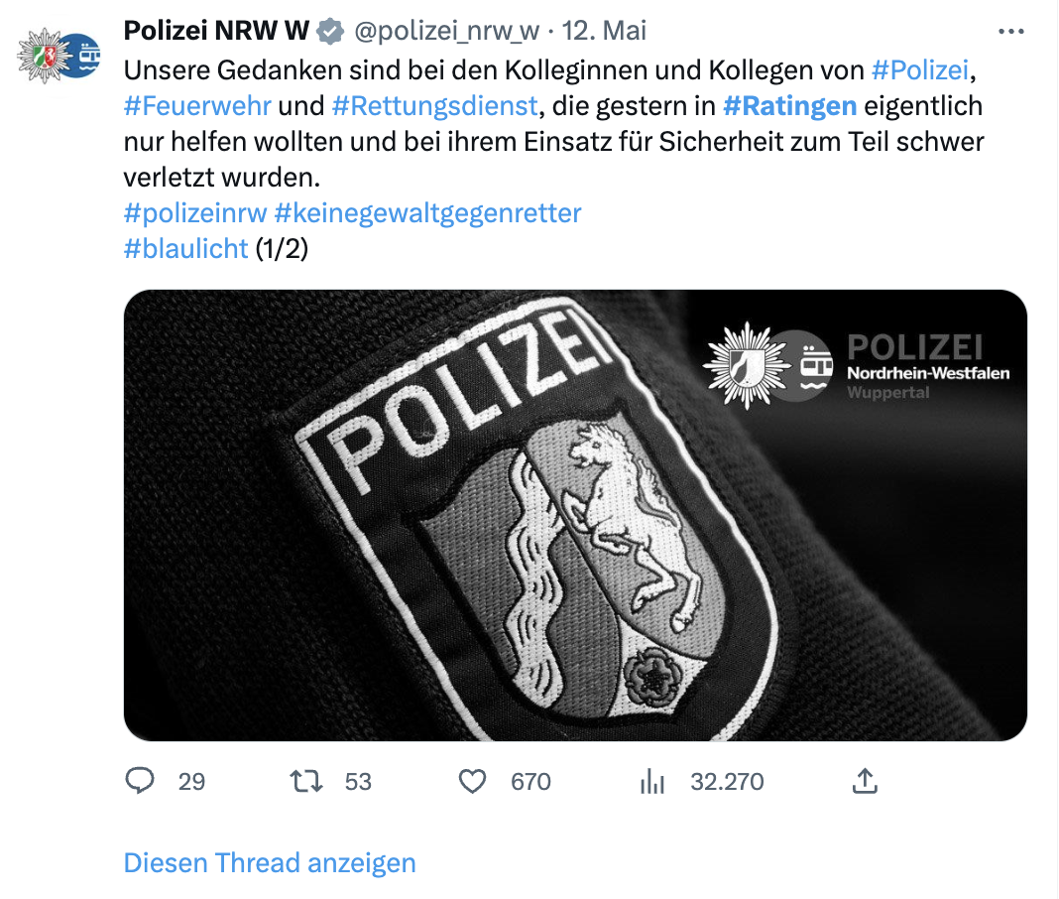
Task: Click the verified badge next to the name
Action: 330,32
